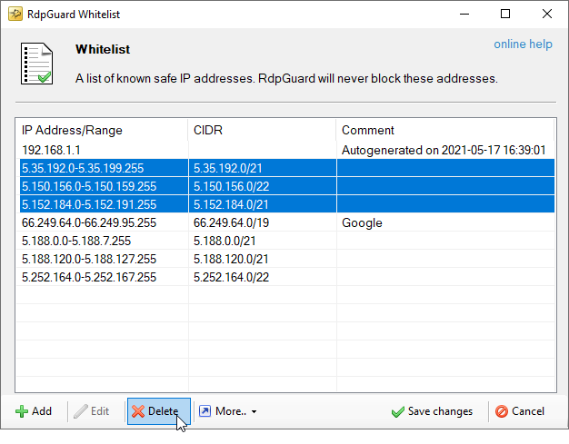Click the red X Delete icon
This screenshot has width=569, height=444.
click(x=138, y=411)
